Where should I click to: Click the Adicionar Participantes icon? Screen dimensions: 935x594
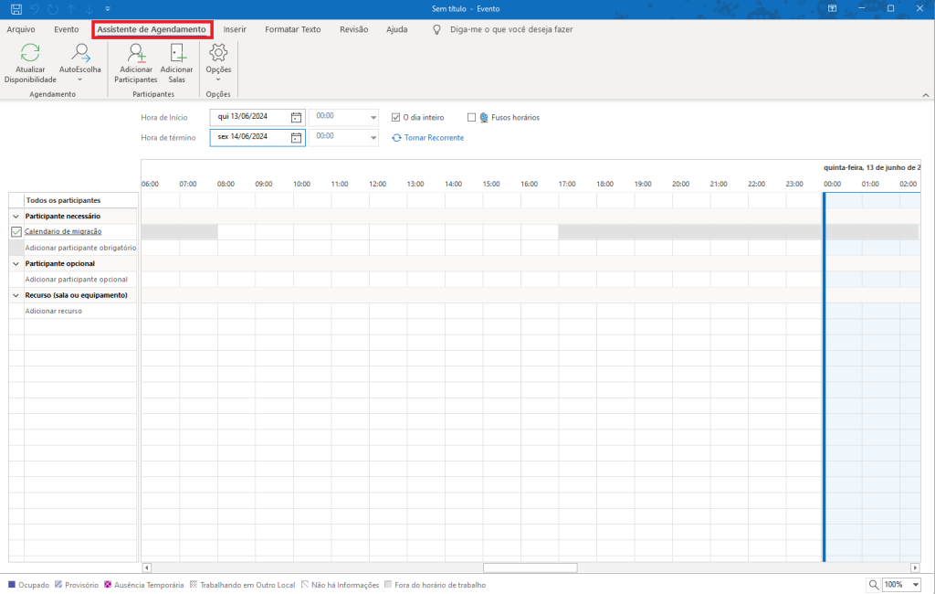[x=136, y=55]
